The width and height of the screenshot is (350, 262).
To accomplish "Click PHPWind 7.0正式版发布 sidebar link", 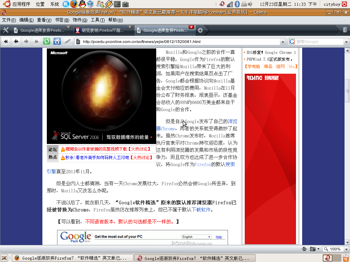I will pos(269,59).
